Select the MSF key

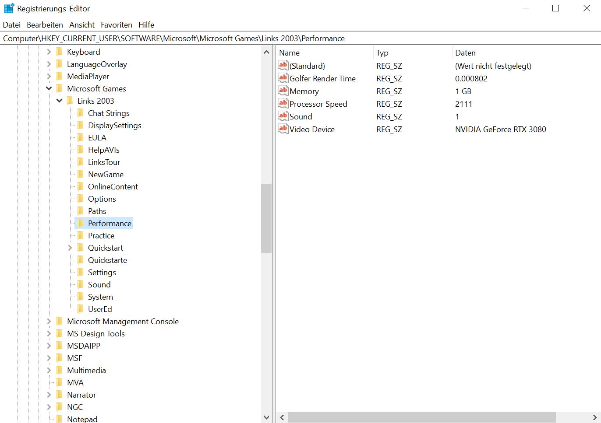coord(74,358)
